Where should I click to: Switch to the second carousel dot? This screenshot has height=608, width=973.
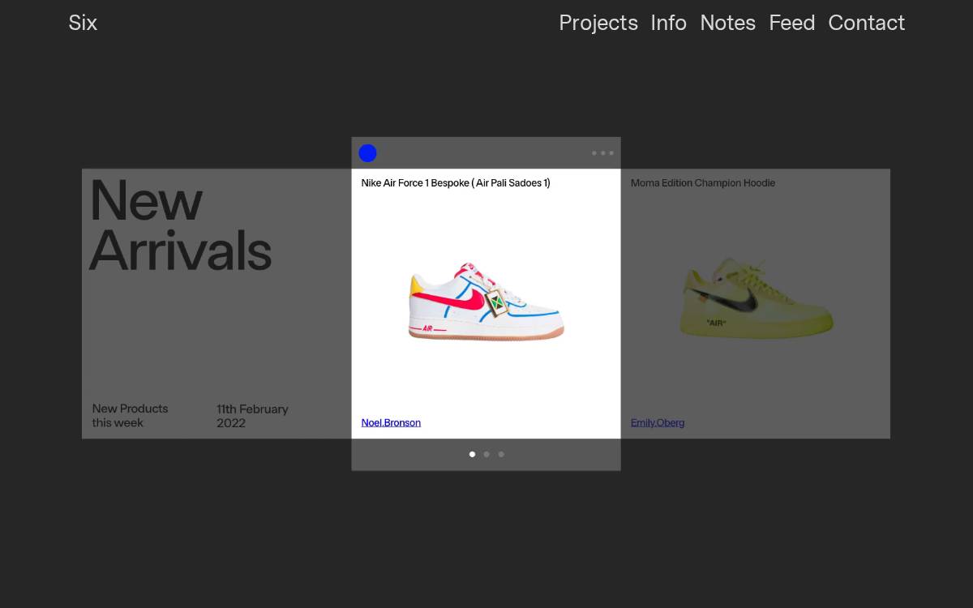click(486, 454)
